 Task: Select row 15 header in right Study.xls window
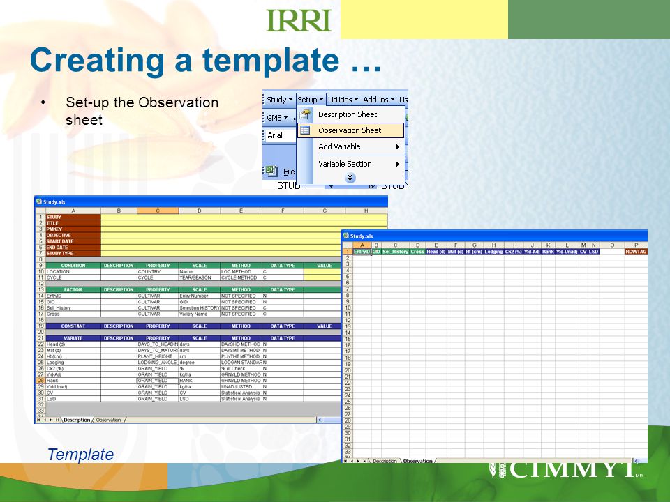(348, 339)
